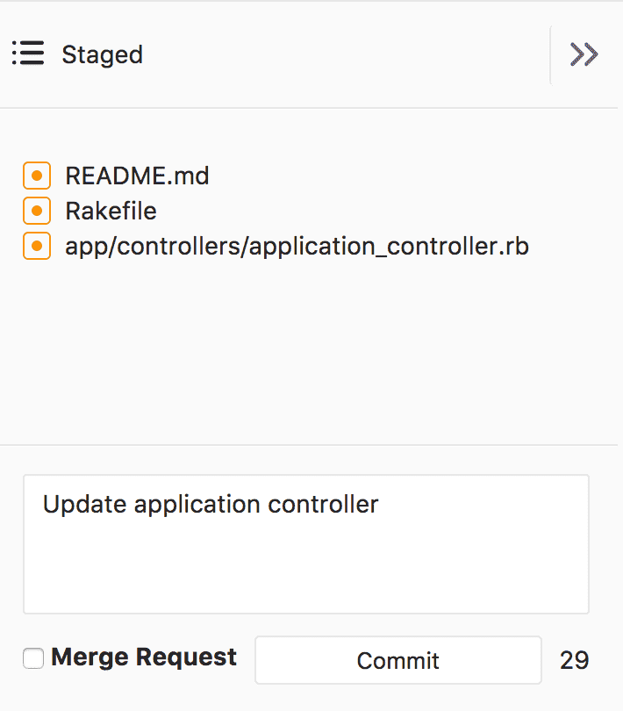Open the Rakefile entry
This screenshot has height=711, width=623.
[111, 211]
